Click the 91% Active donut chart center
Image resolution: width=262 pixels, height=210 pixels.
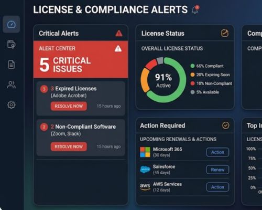[x=163, y=80]
